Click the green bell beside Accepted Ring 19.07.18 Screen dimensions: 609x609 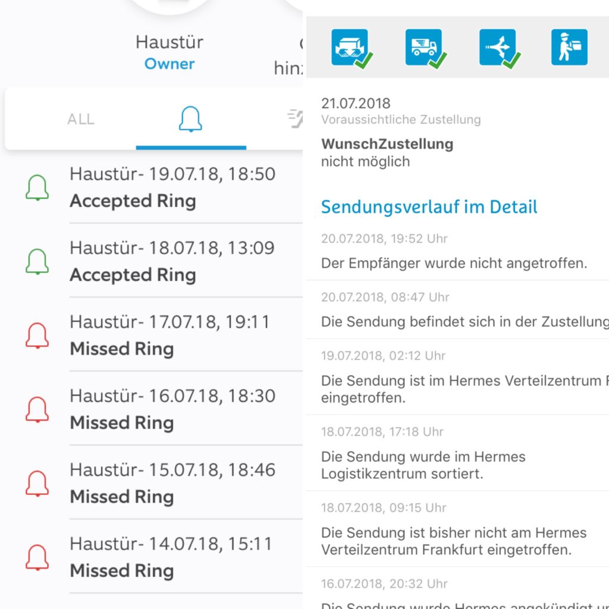click(x=37, y=186)
